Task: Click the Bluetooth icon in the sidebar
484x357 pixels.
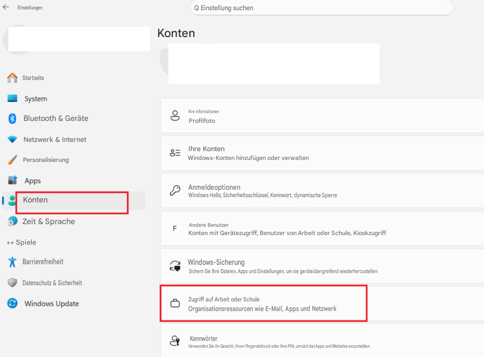Action: [x=12, y=119]
